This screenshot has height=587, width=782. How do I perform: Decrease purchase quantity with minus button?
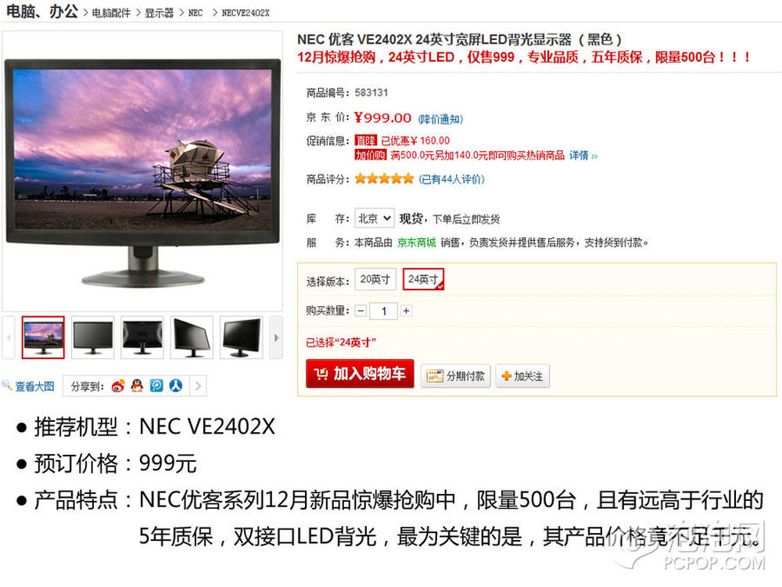pyautogui.click(x=361, y=311)
